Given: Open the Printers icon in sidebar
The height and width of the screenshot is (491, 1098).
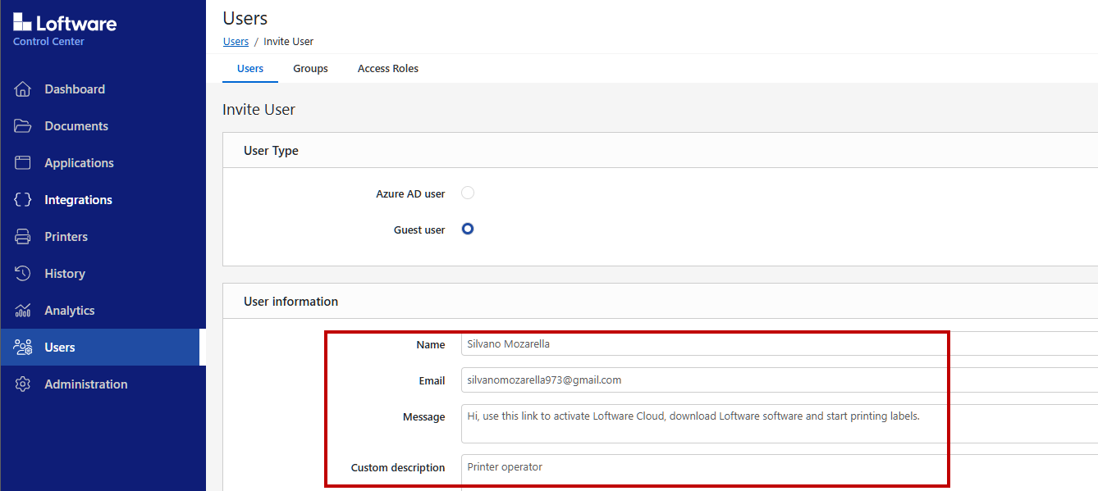Looking at the screenshot, I should click(23, 237).
